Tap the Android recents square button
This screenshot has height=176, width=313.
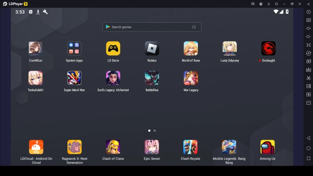(309, 159)
